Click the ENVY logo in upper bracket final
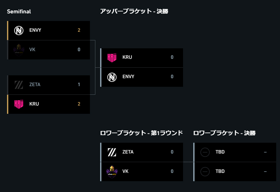Image resolution: width=280 pixels, height=192 pixels. click(x=112, y=77)
